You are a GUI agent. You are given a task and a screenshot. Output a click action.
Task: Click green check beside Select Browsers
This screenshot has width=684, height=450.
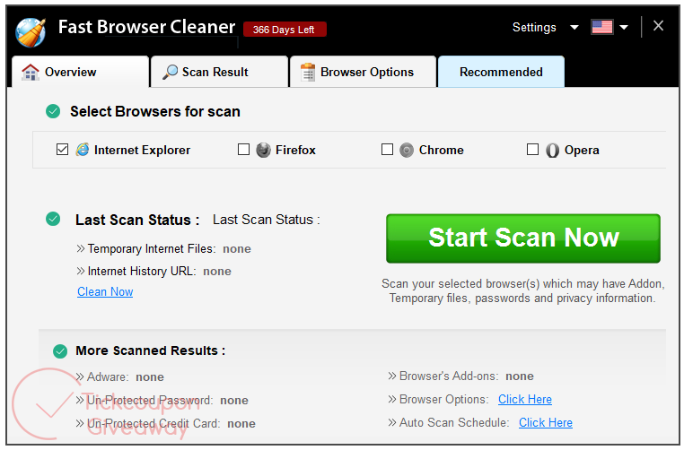coord(53,111)
